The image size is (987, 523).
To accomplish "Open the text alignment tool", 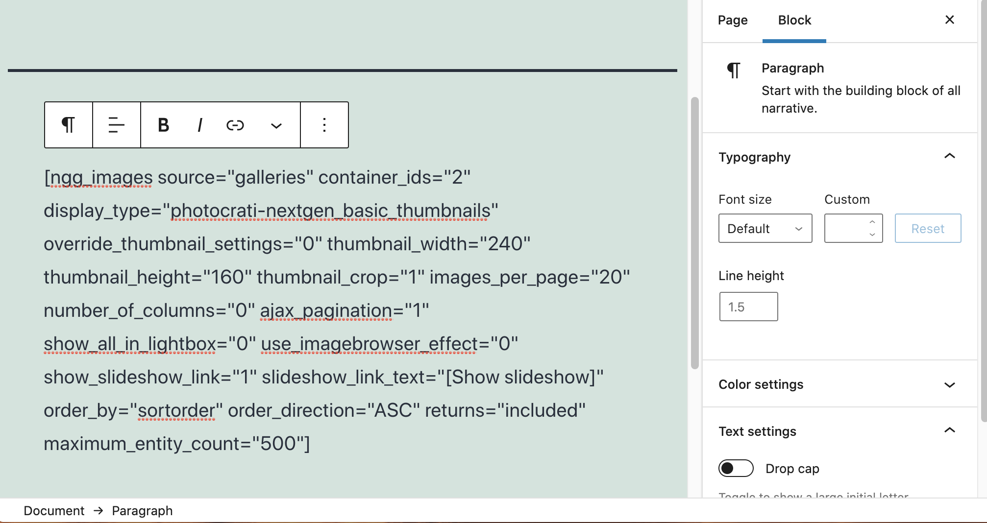I will (x=116, y=125).
